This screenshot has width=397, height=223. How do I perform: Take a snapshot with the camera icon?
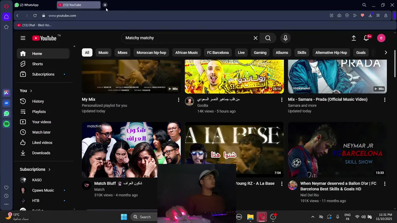339,15
